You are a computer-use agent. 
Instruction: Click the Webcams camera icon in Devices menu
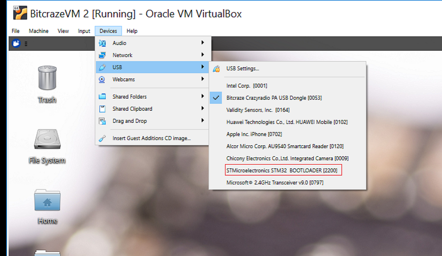102,79
